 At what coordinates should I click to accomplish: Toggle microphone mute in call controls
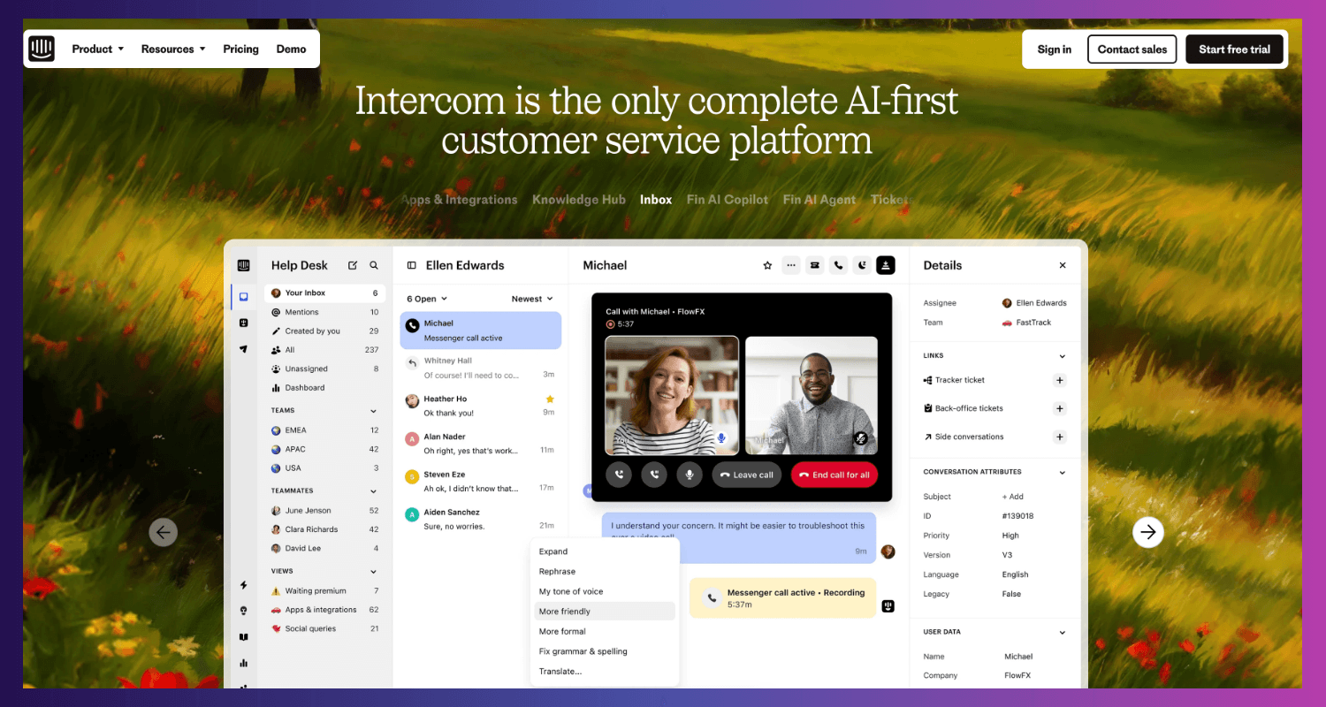pyautogui.click(x=690, y=475)
